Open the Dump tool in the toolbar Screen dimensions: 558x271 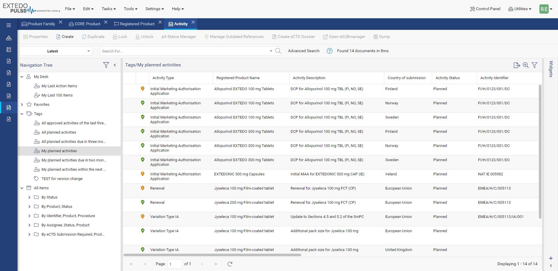(382, 37)
